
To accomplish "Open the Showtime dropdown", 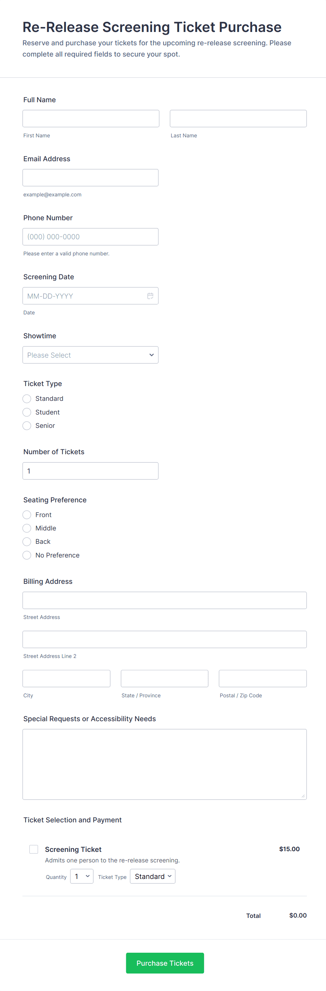I will [x=90, y=355].
